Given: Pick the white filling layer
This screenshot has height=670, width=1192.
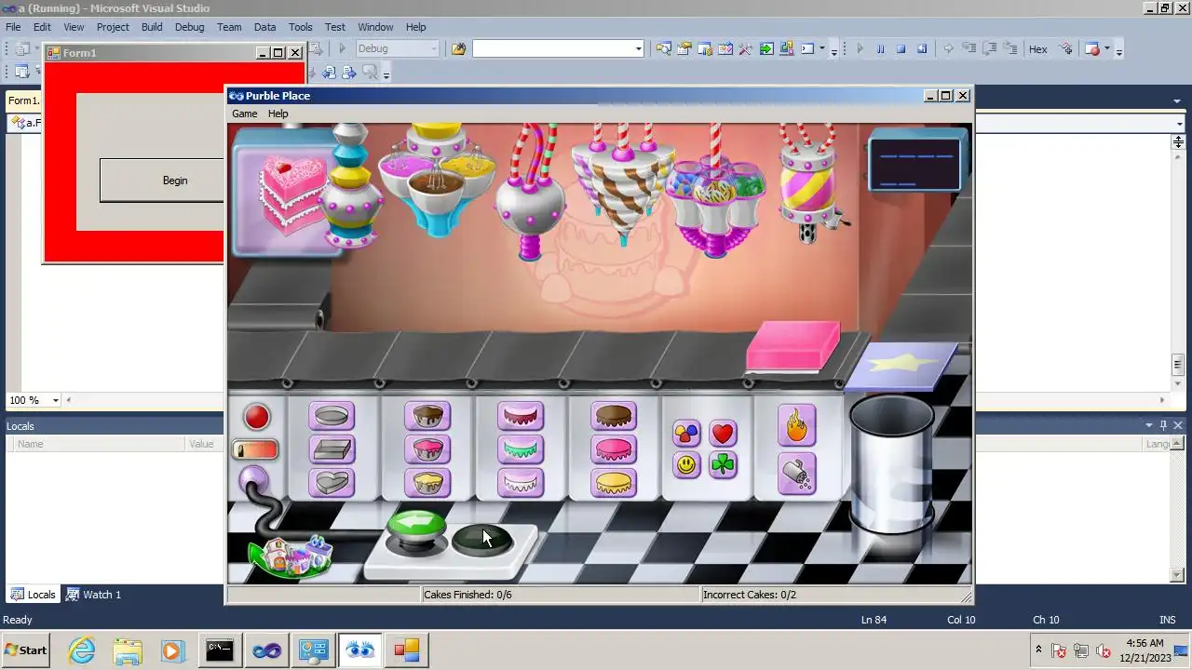Looking at the screenshot, I should (x=521, y=483).
